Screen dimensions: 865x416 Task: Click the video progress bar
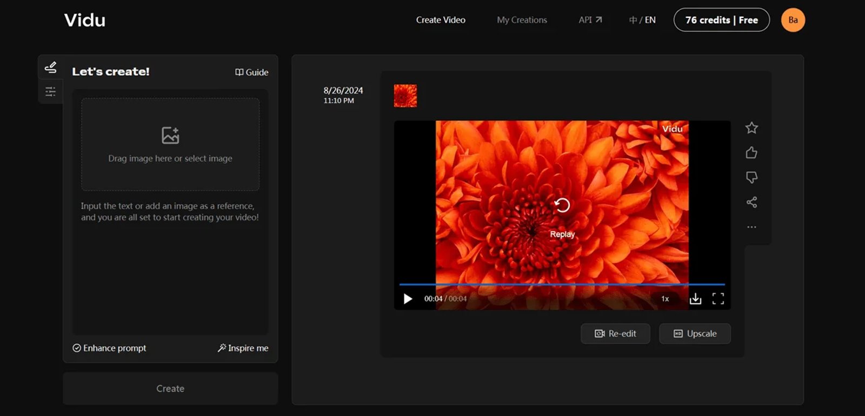pyautogui.click(x=562, y=284)
